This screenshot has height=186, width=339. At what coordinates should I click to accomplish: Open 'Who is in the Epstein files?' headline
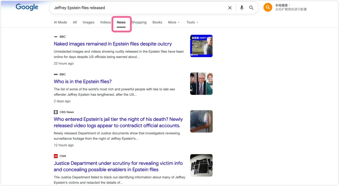(83, 82)
